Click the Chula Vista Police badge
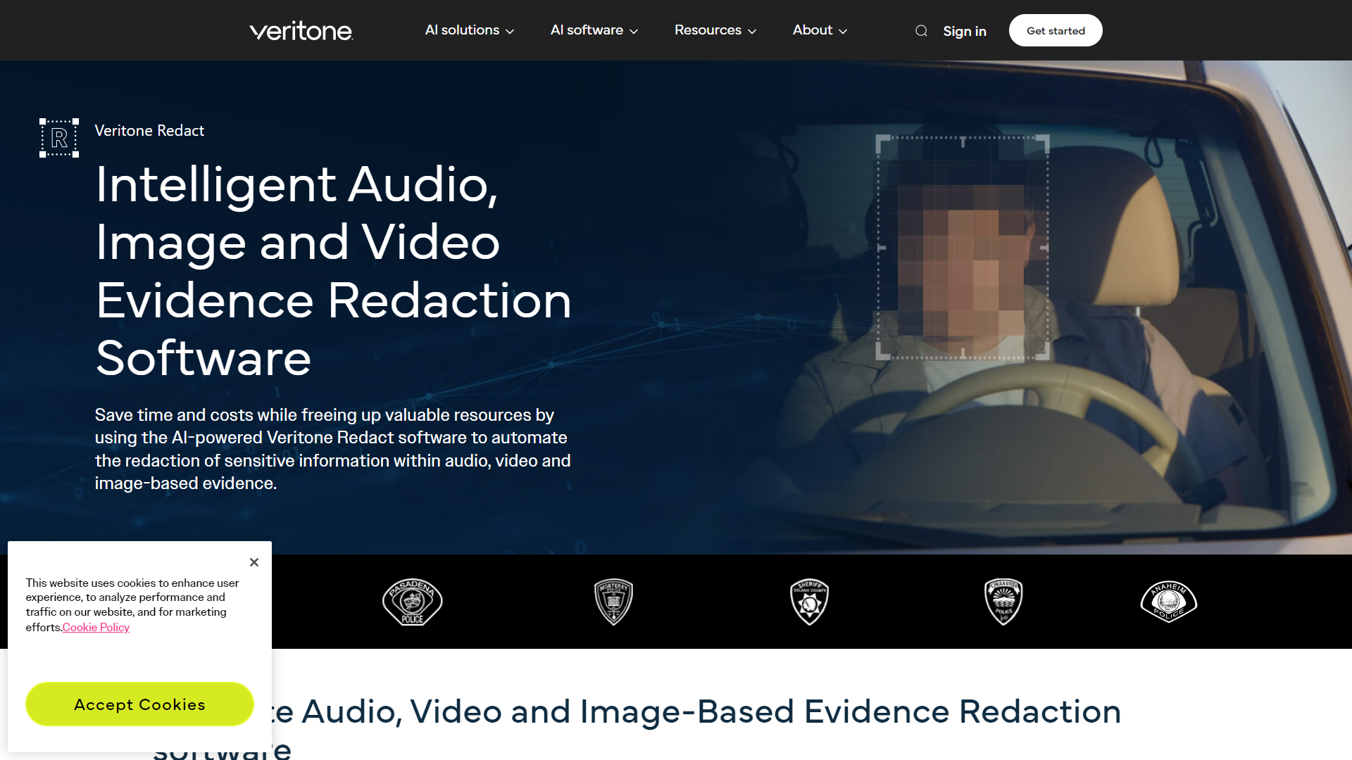Screen dimensions: 1352x760 pos(1003,602)
